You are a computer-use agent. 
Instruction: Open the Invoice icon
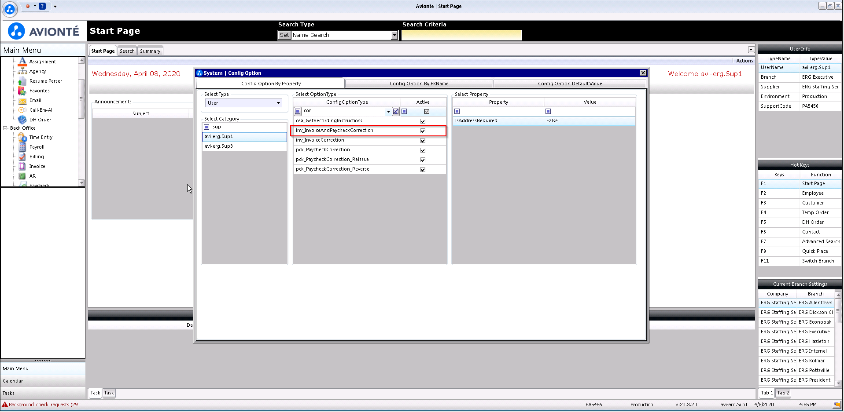click(x=22, y=166)
